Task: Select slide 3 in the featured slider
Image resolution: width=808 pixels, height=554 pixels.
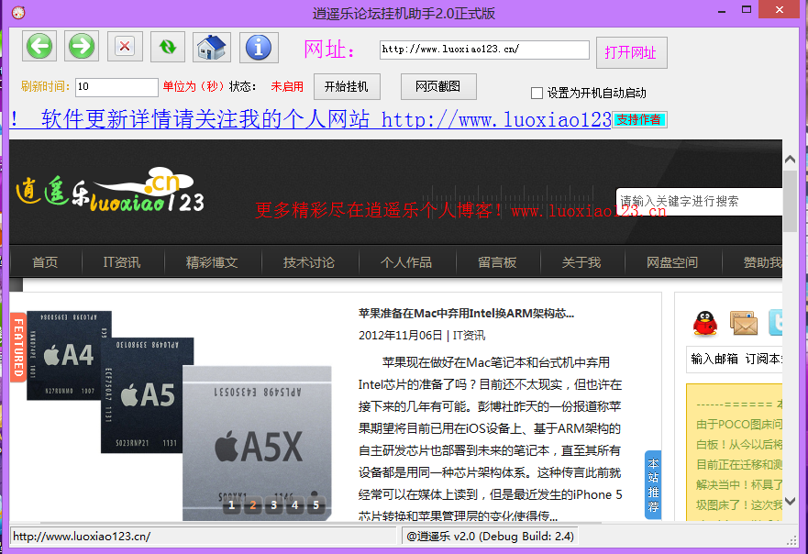Action: pos(273,505)
